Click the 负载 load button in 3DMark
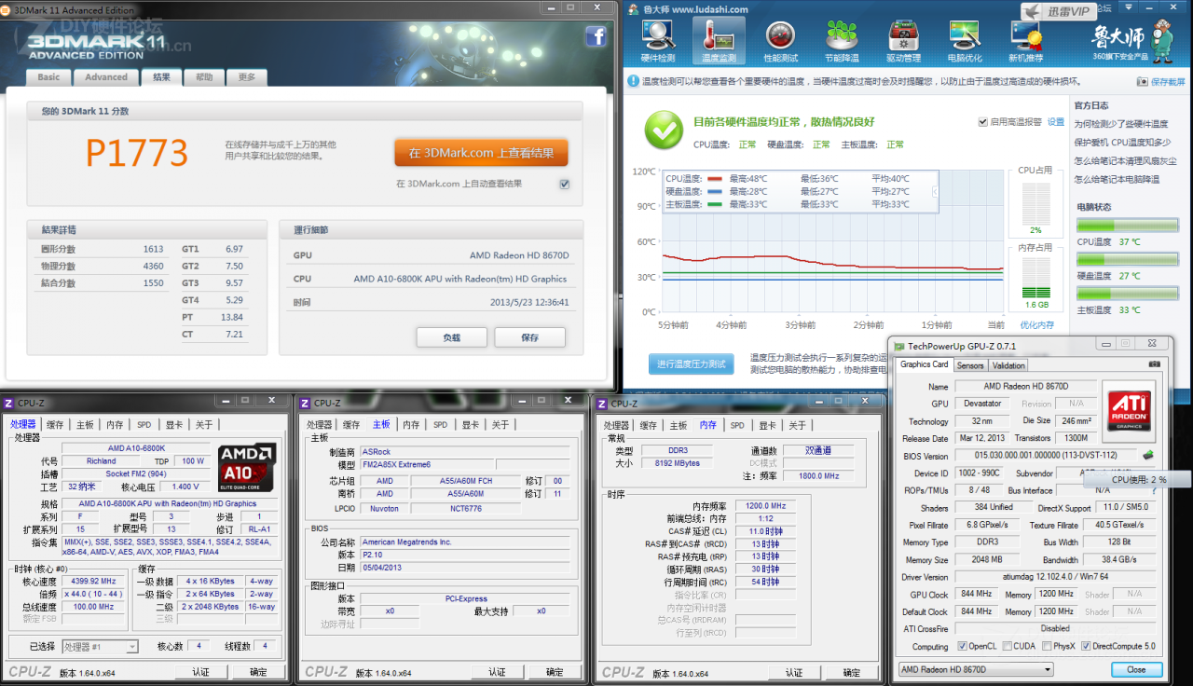 pyautogui.click(x=452, y=337)
